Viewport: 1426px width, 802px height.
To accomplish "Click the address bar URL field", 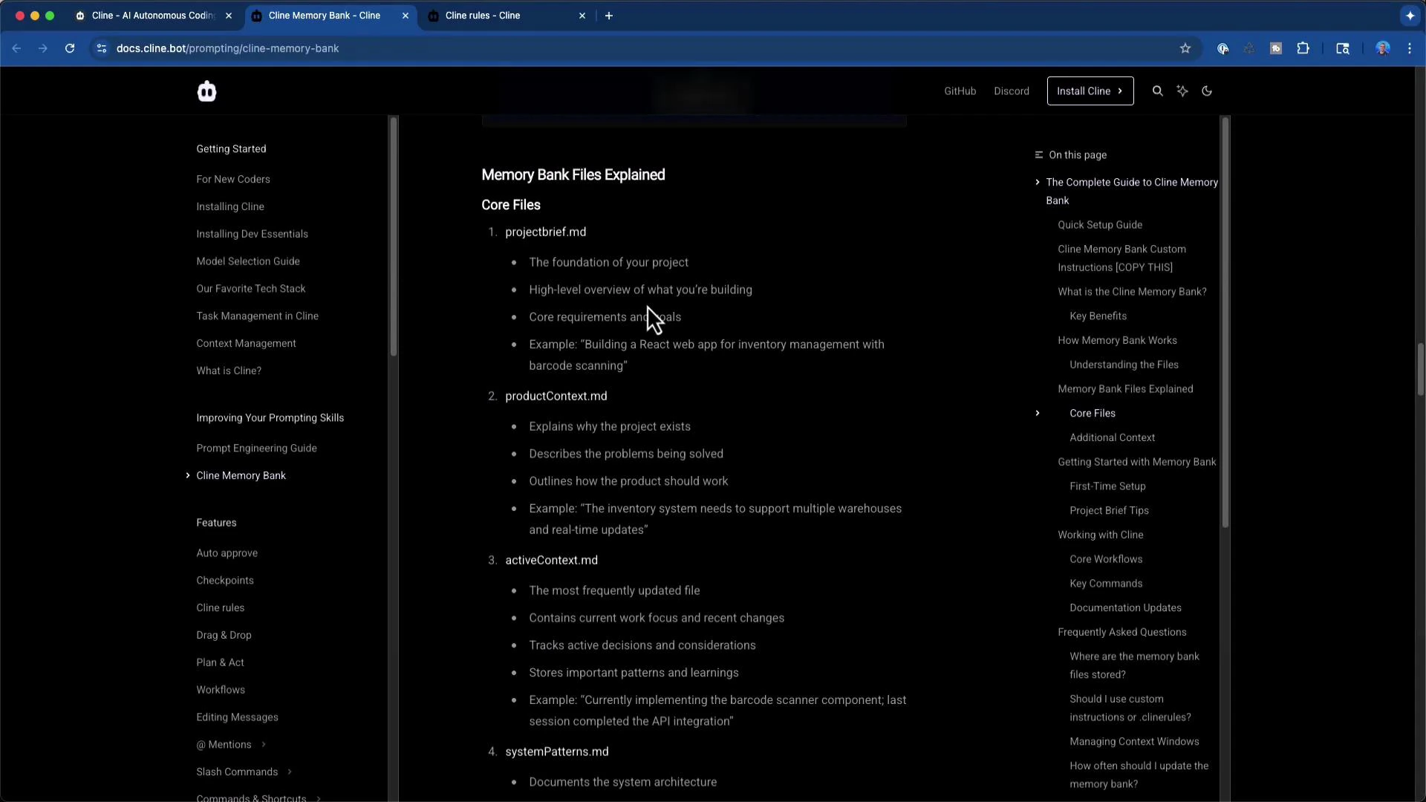I will [229, 48].
